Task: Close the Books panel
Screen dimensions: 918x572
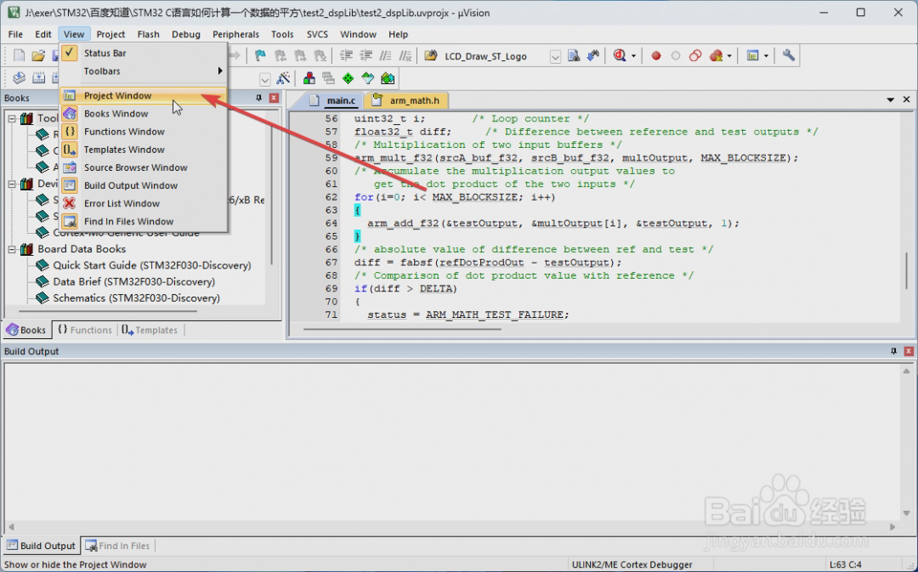Action: point(274,98)
